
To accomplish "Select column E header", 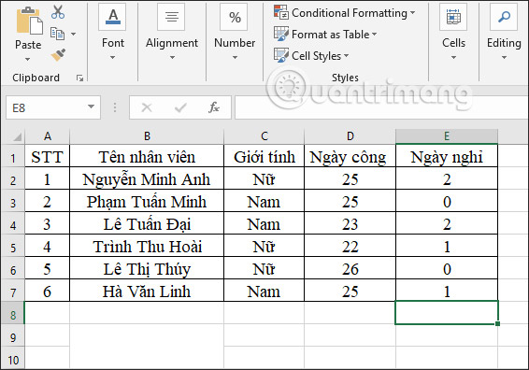I will (x=447, y=136).
